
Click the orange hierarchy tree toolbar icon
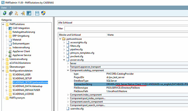click(17, 13)
